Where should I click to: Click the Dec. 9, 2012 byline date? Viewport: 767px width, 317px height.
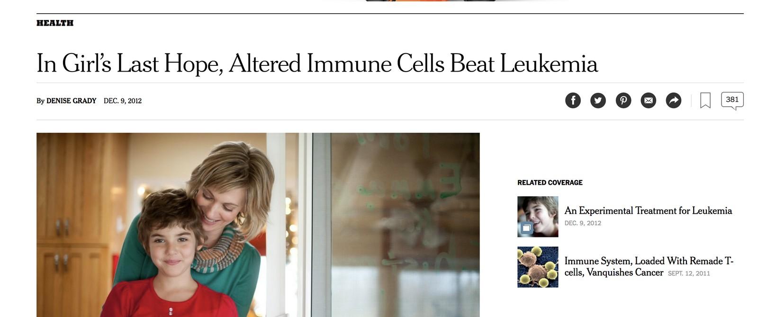click(123, 101)
